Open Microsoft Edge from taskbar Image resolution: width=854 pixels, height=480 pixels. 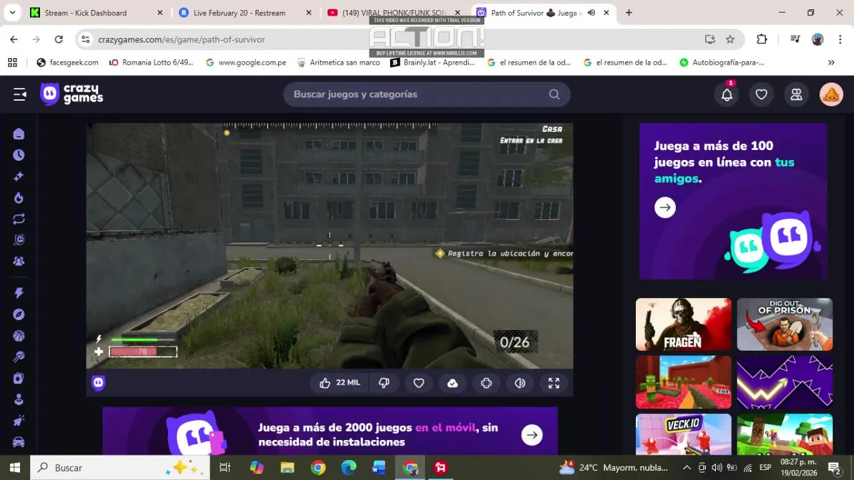(349, 467)
